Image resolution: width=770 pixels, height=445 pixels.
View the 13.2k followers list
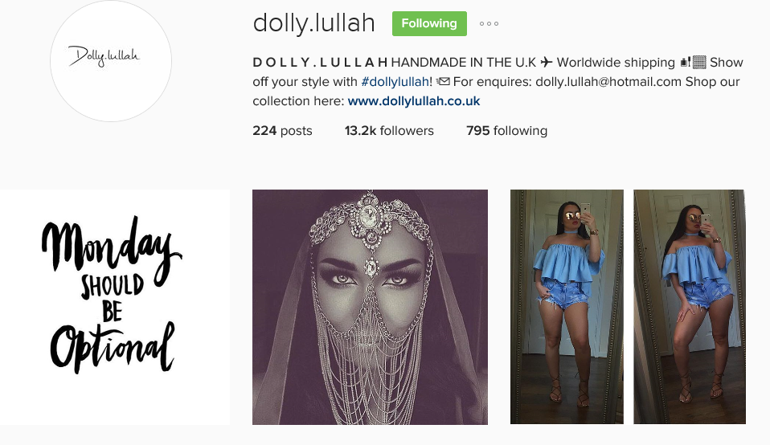coord(389,130)
